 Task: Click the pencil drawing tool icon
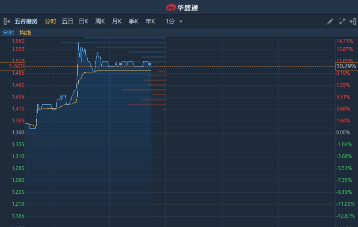click(x=330, y=22)
